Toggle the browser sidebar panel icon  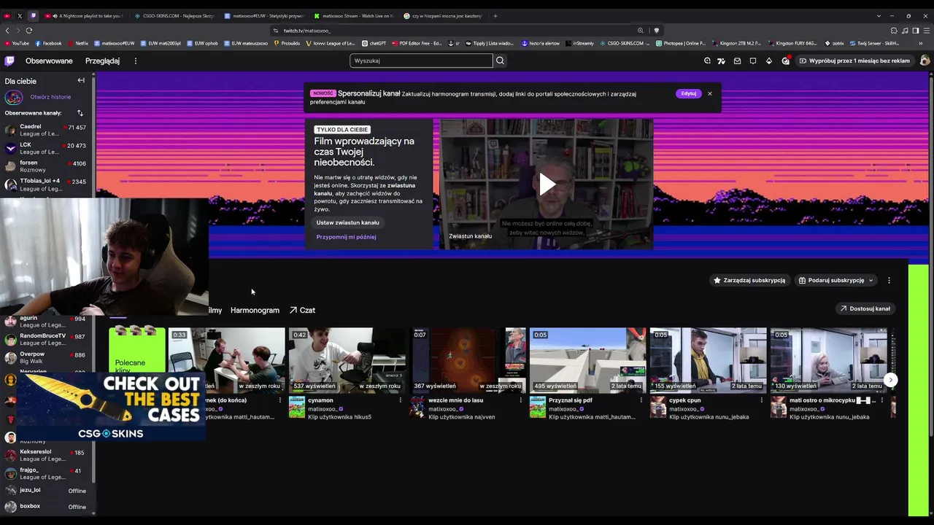click(916, 31)
